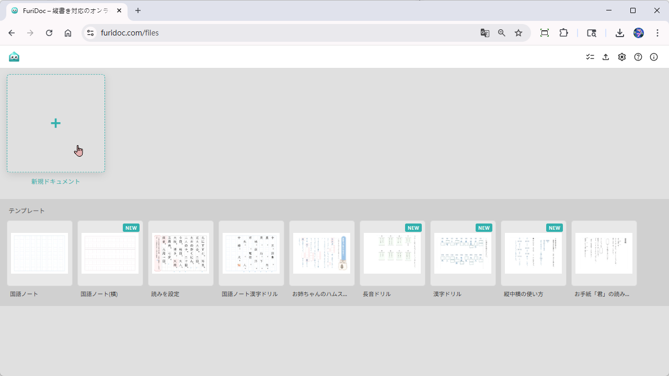The image size is (669, 376).
Task: Create a new document with plus tile
Action: tap(56, 123)
